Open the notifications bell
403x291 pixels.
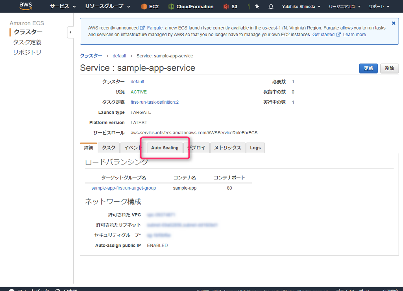[271, 6]
